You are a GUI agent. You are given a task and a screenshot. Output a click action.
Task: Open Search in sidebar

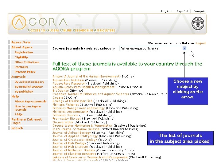tap(17, 128)
